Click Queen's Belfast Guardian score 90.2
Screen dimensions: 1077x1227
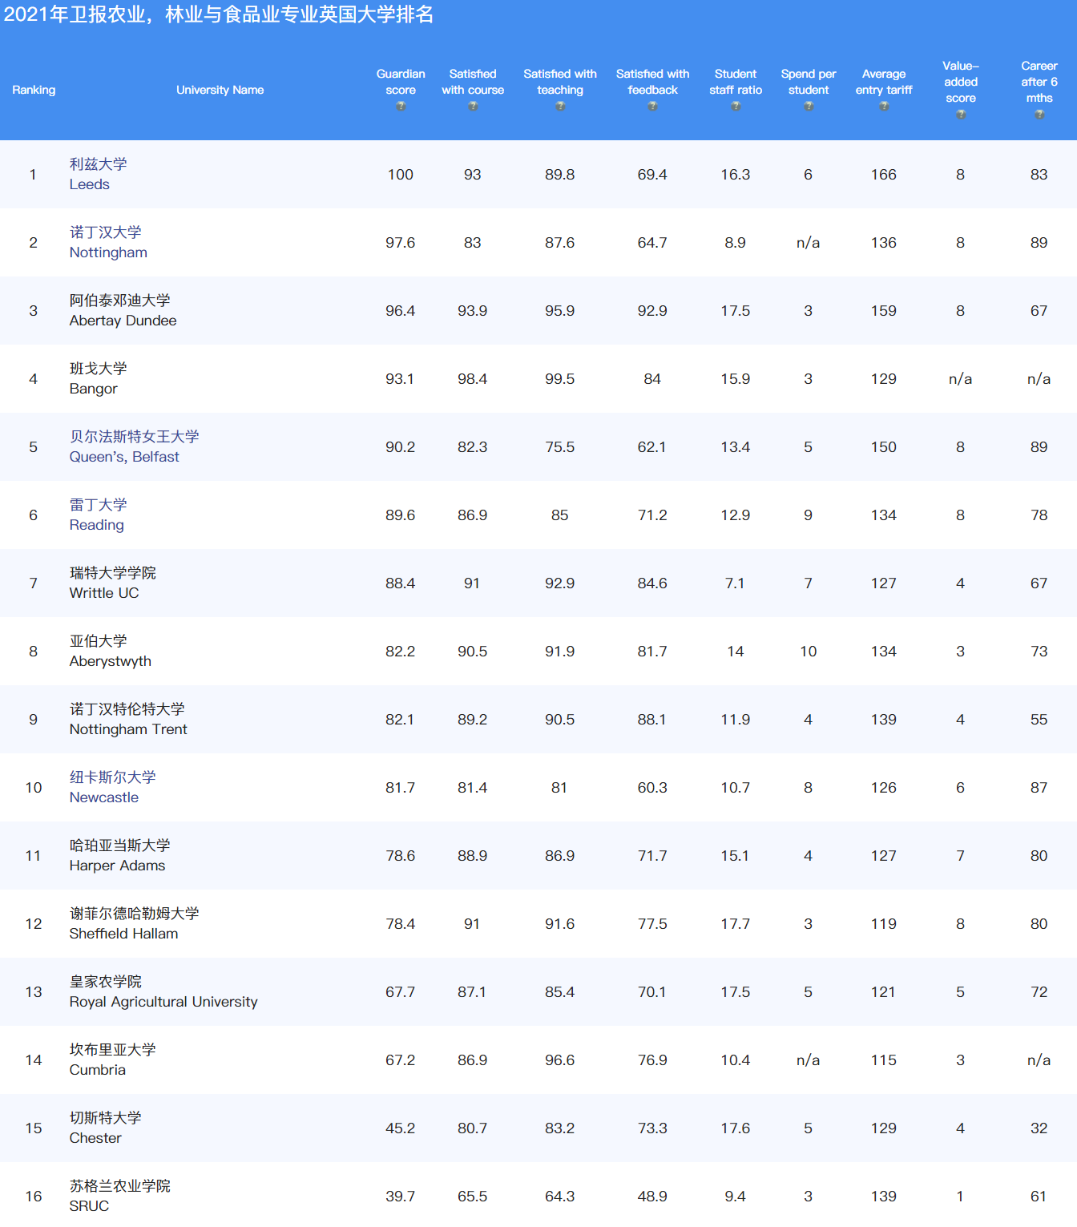pos(401,447)
